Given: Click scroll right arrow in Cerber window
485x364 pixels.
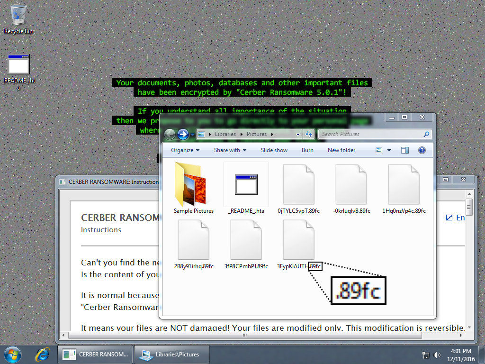Looking at the screenshot, I should [x=461, y=335].
